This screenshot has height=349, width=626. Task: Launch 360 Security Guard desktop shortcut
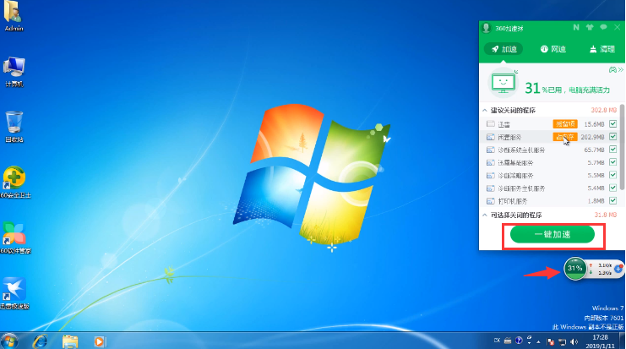(x=14, y=183)
